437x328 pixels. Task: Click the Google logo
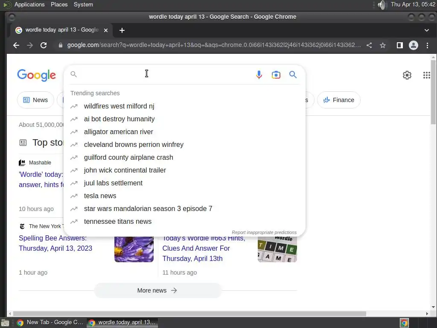[37, 75]
